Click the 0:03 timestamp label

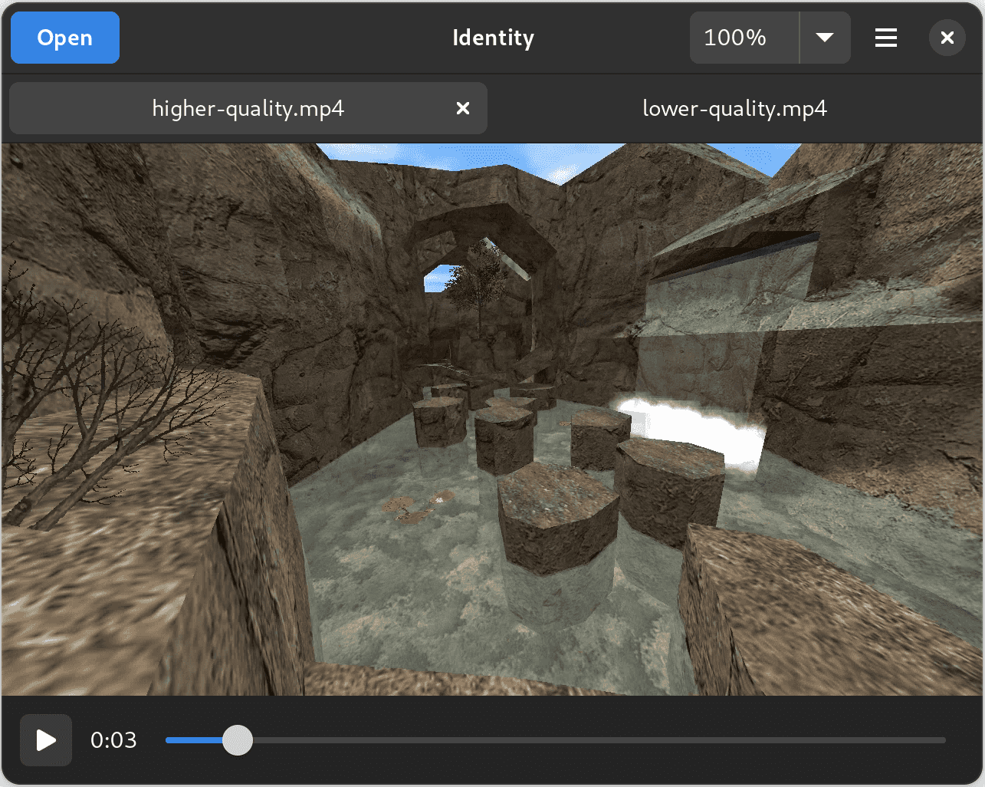coord(113,740)
